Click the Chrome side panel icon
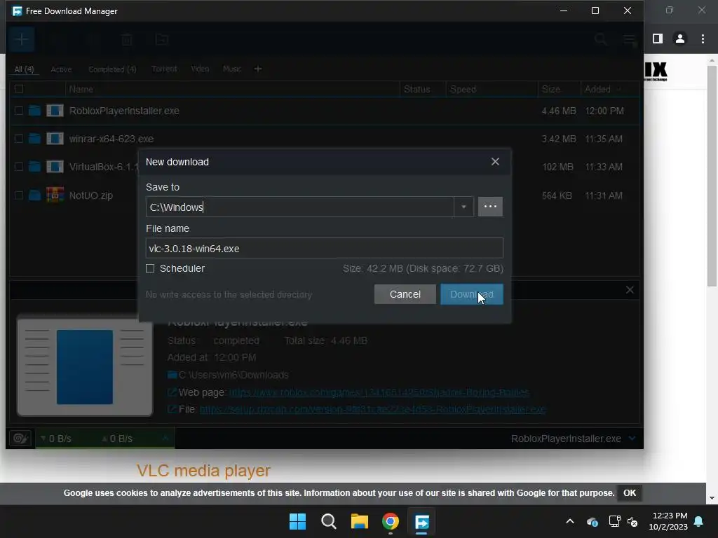The image size is (718, 538). [658, 39]
